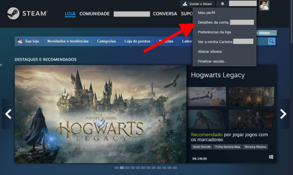Click the Terceira Pessoa tag
Image resolution: width=293 pixels, height=175 pixels.
click(255, 147)
